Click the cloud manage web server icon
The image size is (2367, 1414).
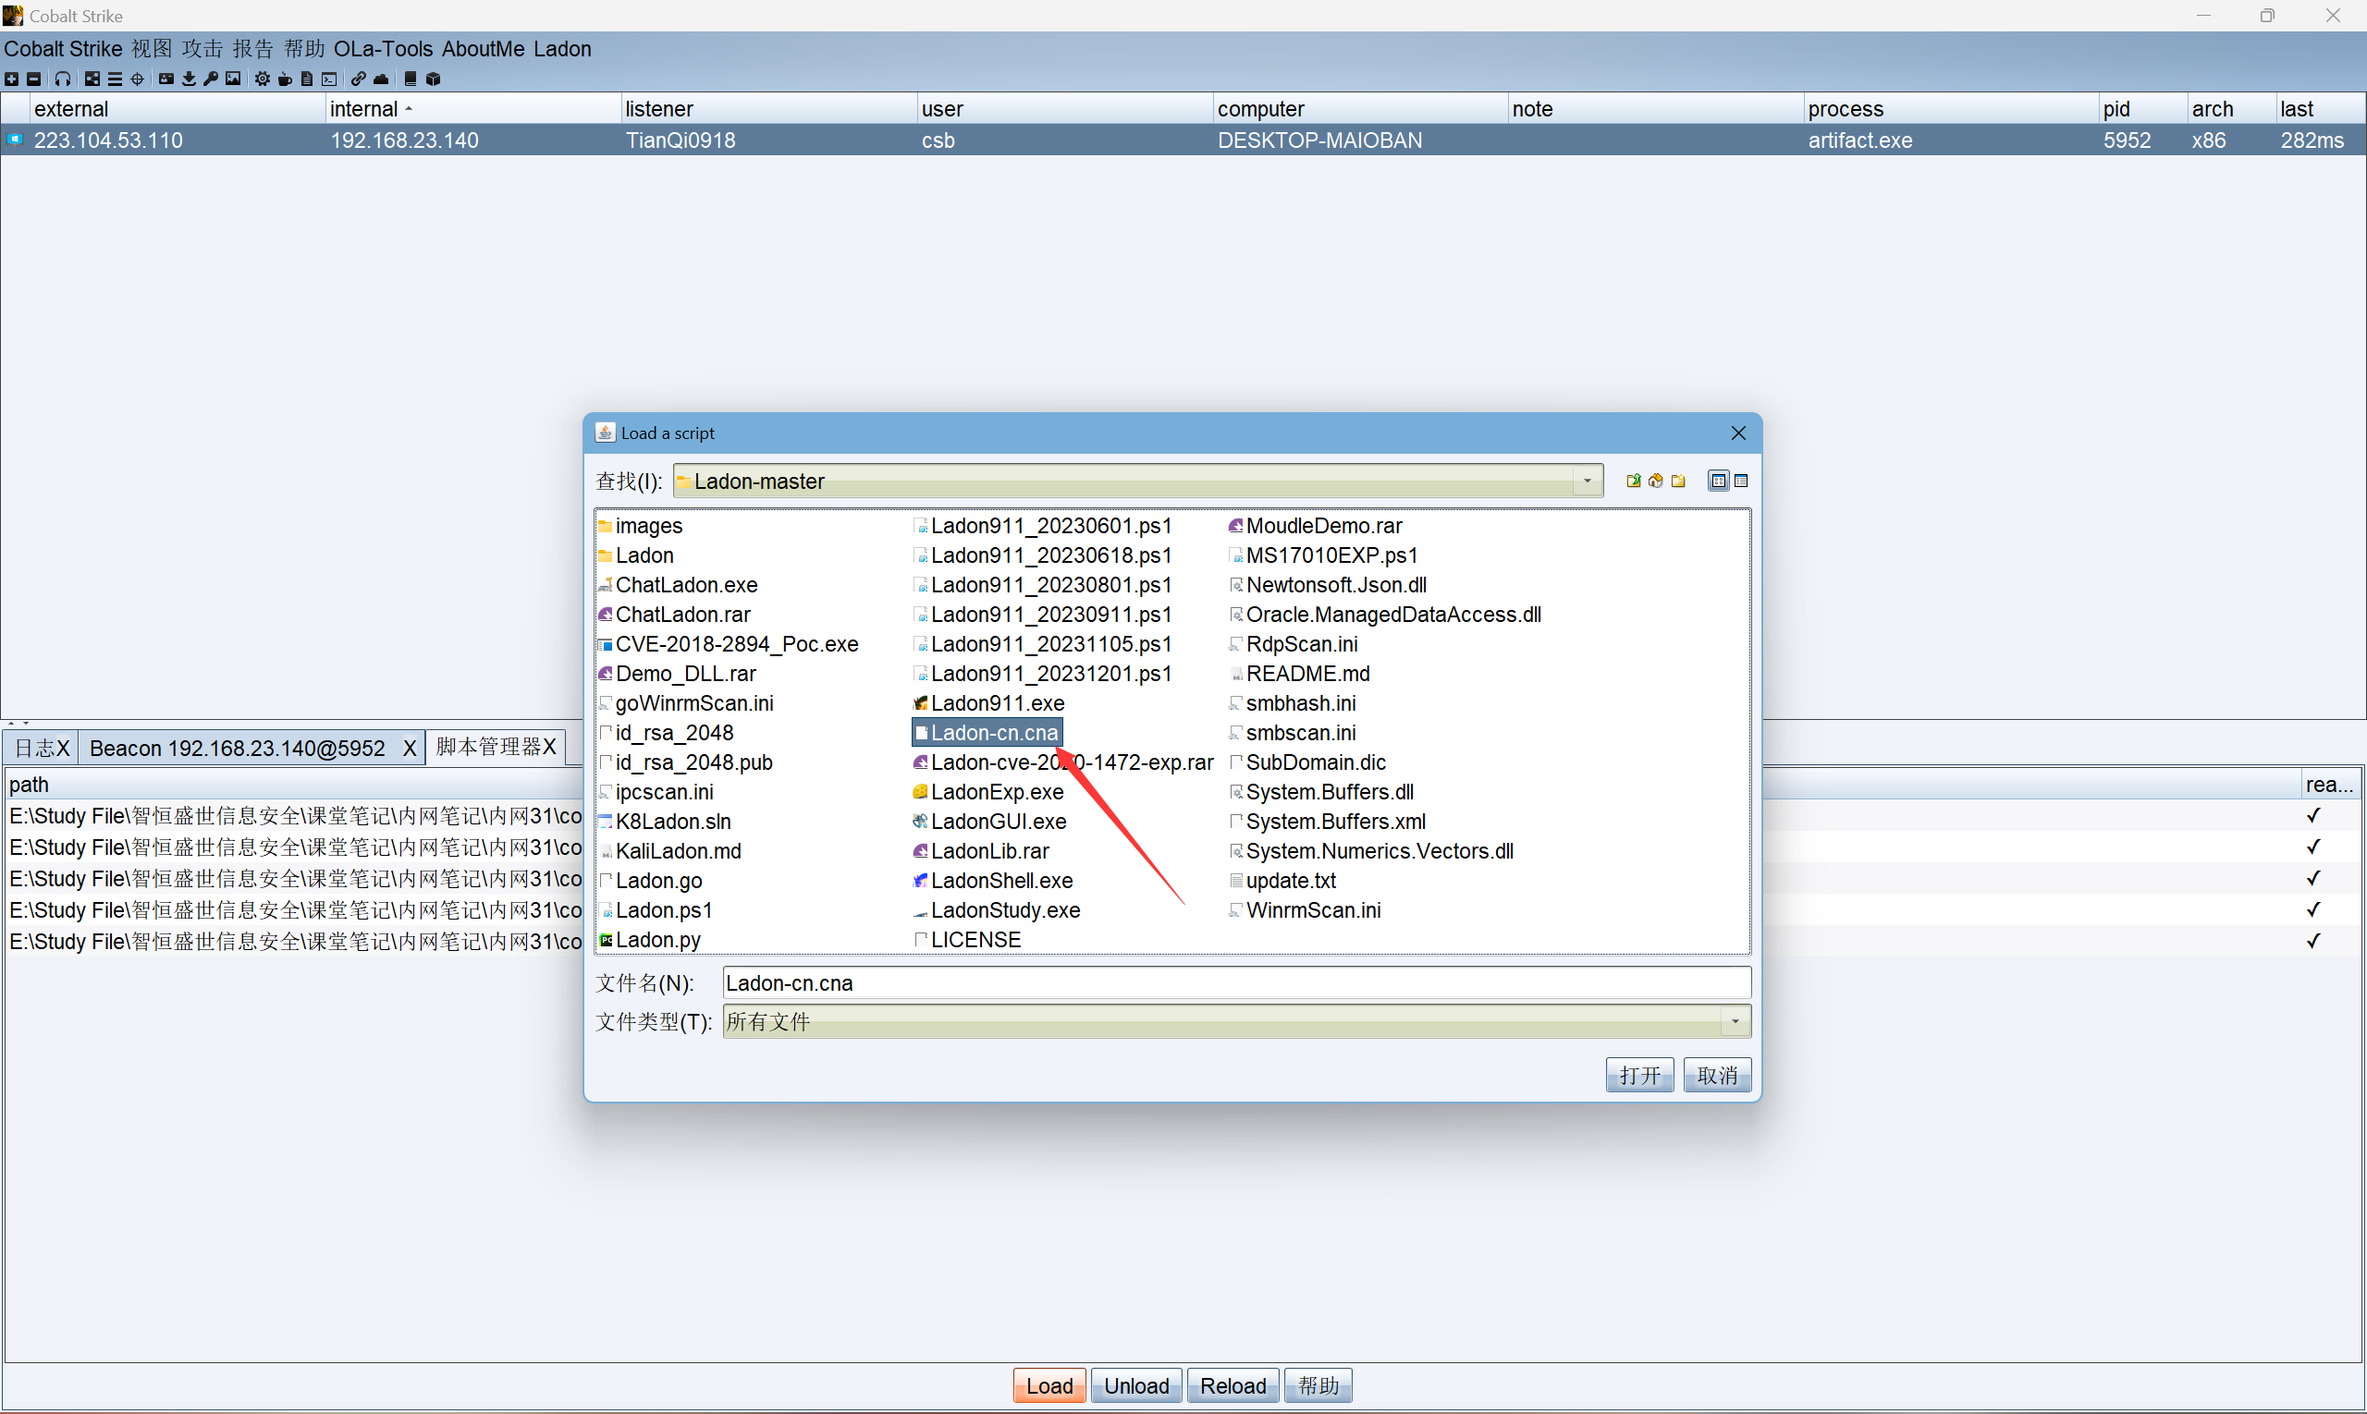click(381, 79)
